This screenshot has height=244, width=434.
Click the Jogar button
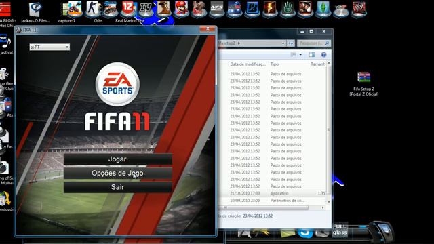point(117,159)
